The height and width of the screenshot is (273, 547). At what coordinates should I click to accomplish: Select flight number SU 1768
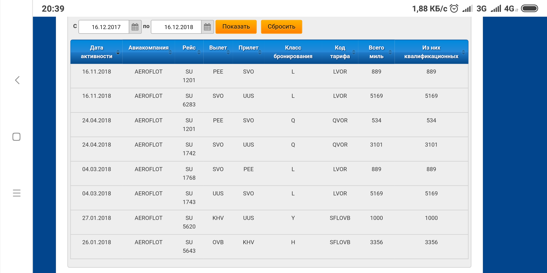click(x=189, y=173)
